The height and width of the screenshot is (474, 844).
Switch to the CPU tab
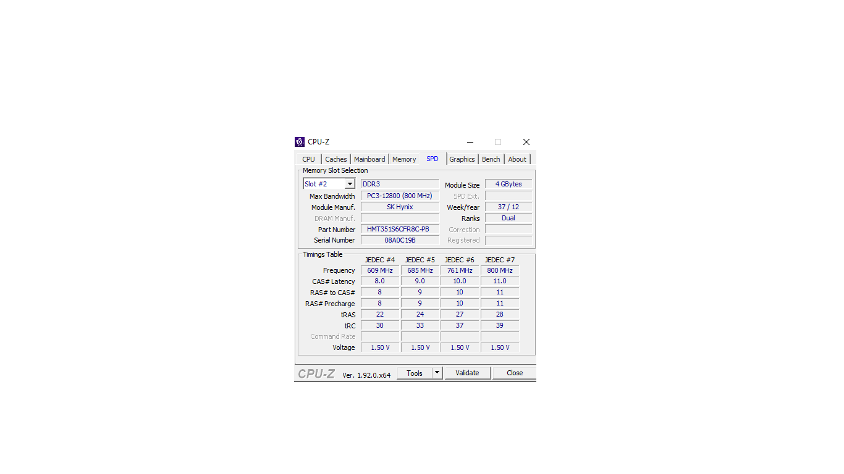pos(308,159)
